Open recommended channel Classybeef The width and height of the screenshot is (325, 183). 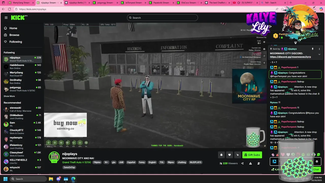(22, 154)
